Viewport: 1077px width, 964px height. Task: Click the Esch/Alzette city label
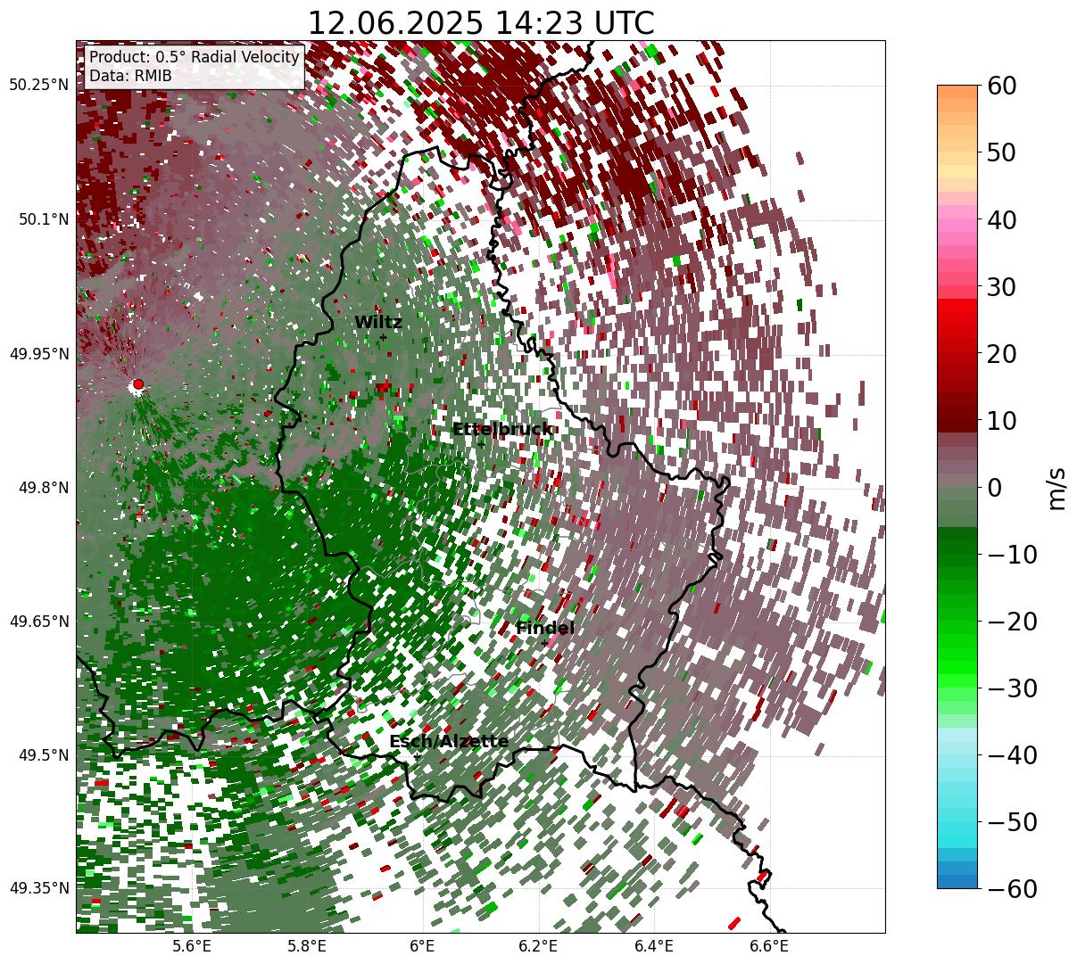(x=449, y=742)
